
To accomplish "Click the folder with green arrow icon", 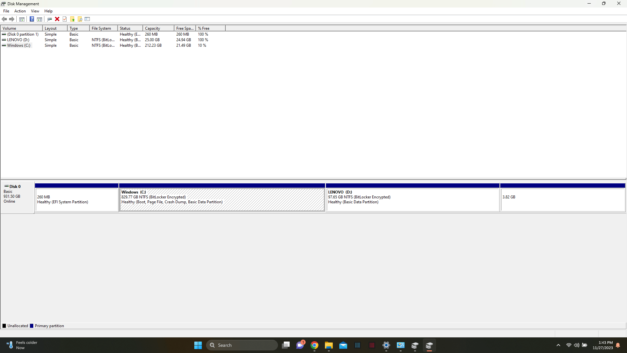I will (72, 19).
